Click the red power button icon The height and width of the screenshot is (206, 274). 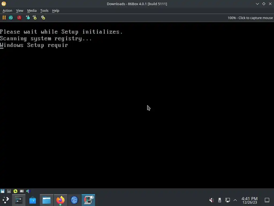[x=19, y=18]
